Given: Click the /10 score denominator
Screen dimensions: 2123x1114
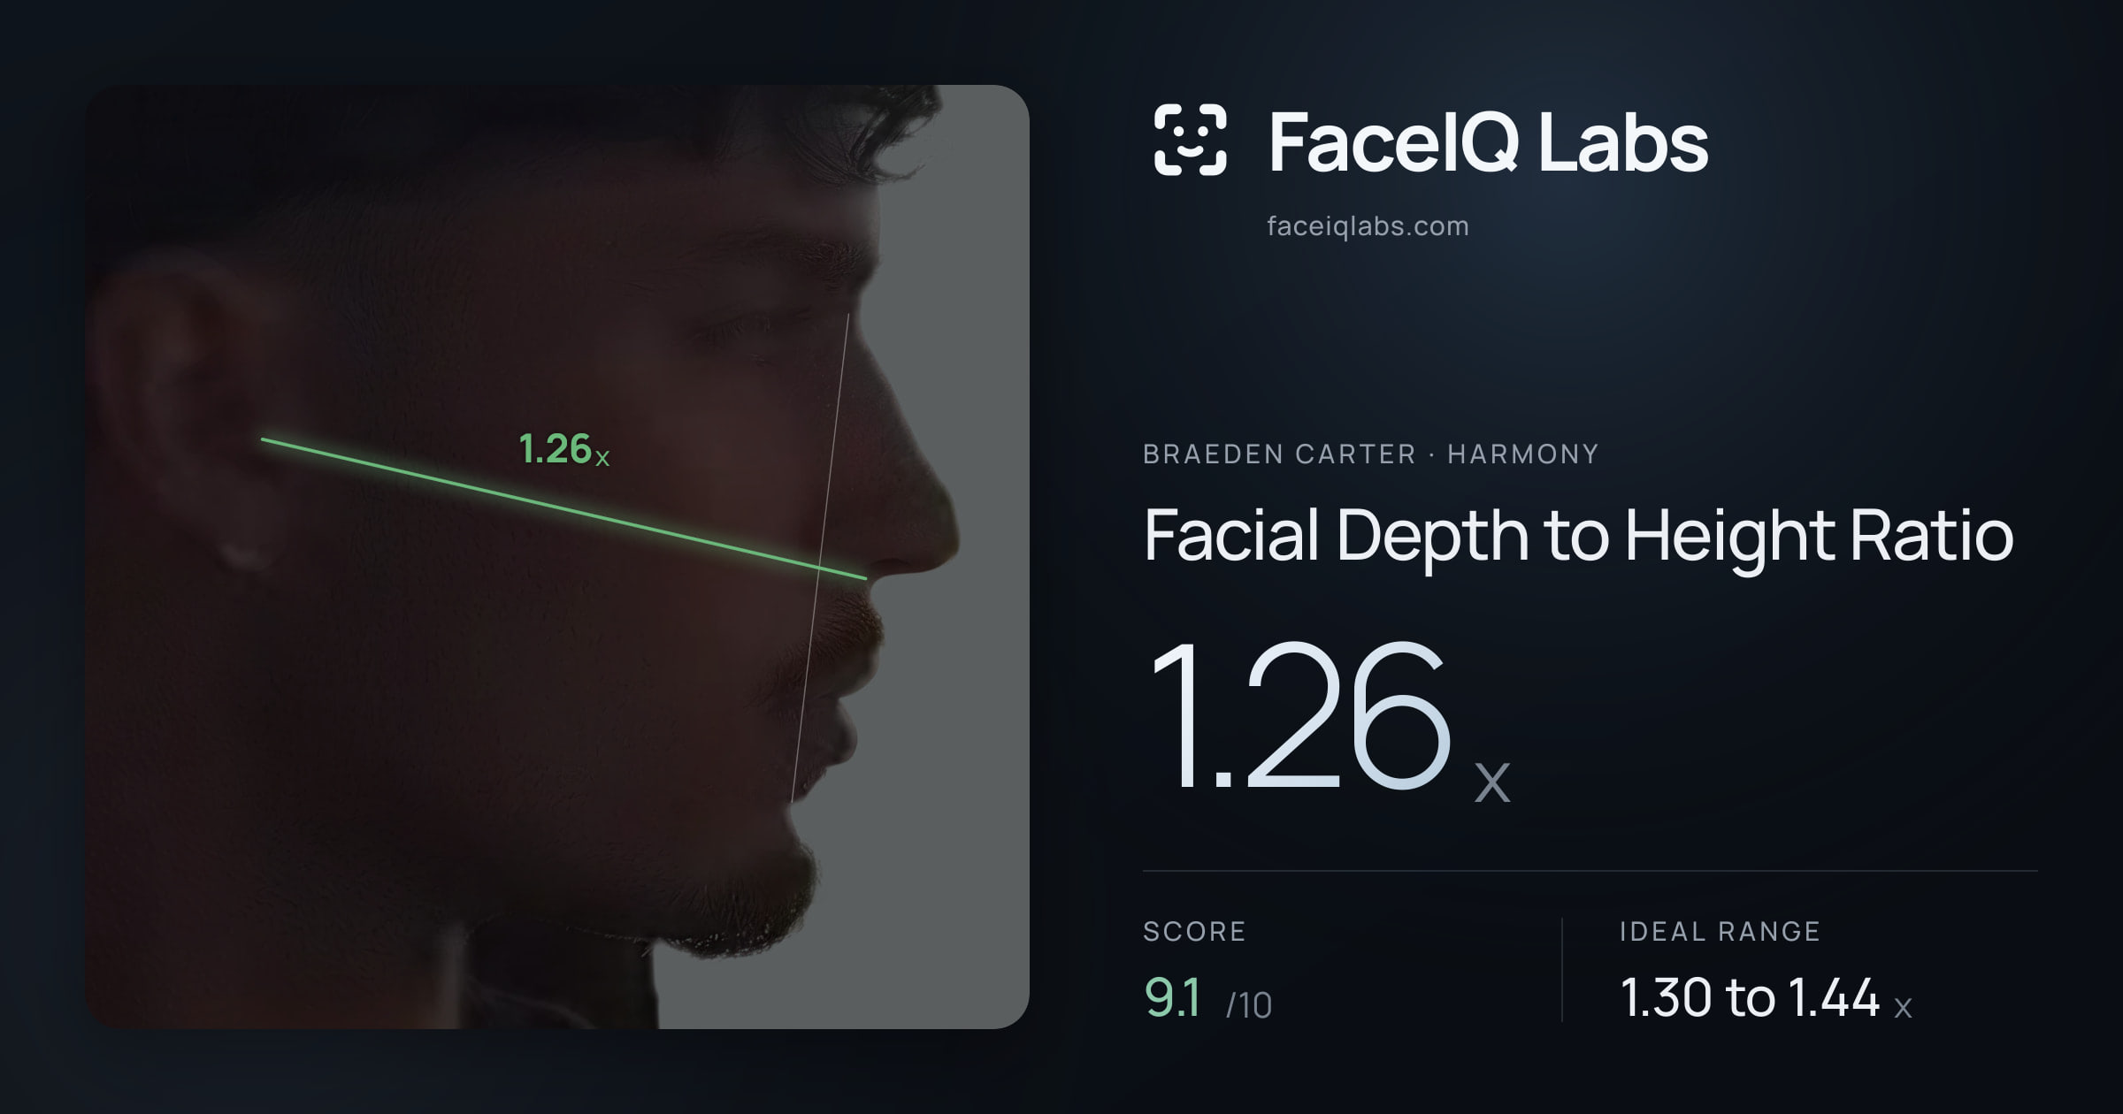Looking at the screenshot, I should [x=1249, y=1005].
